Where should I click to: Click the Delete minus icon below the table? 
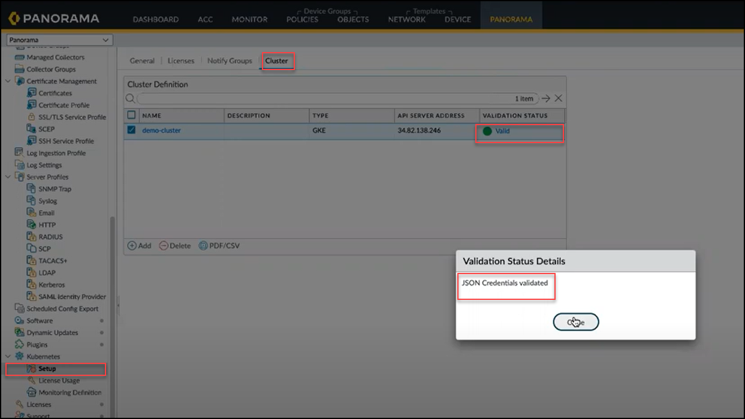tap(164, 246)
